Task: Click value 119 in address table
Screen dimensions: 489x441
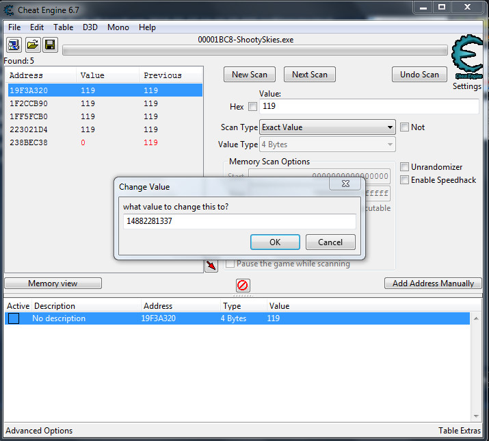Action: coord(273,318)
